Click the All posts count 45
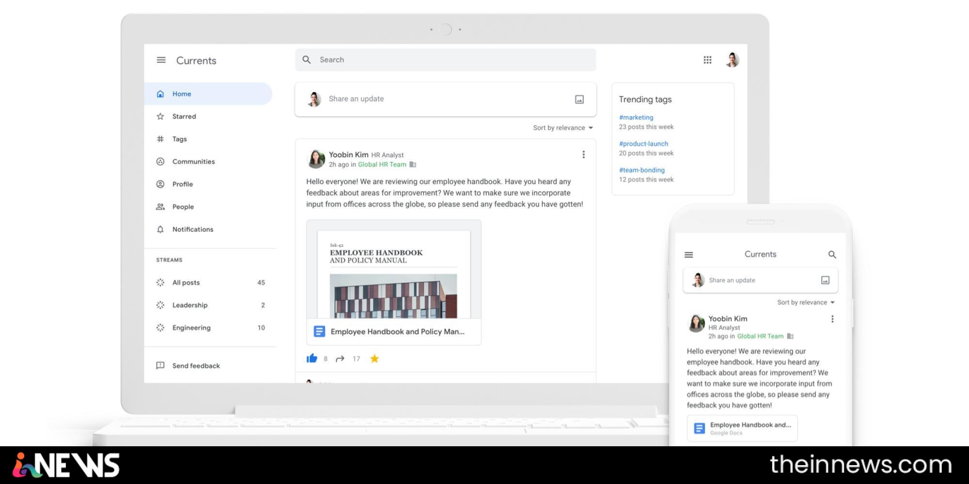The height and width of the screenshot is (484, 969). tap(261, 283)
